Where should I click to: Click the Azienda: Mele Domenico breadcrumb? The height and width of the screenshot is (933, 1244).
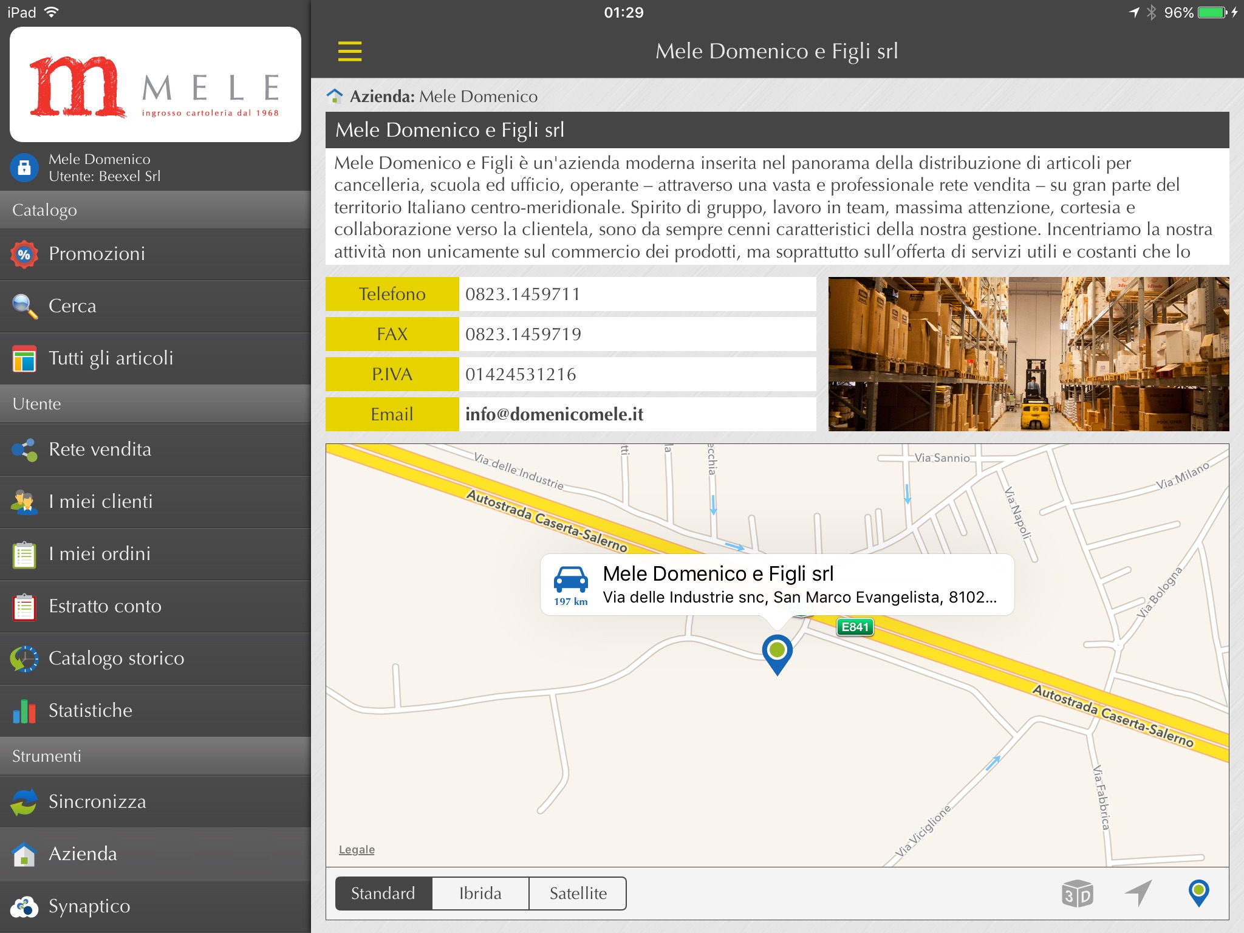443,96
